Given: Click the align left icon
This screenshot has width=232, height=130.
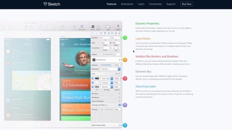Looking at the screenshot, I should tap(101, 33).
